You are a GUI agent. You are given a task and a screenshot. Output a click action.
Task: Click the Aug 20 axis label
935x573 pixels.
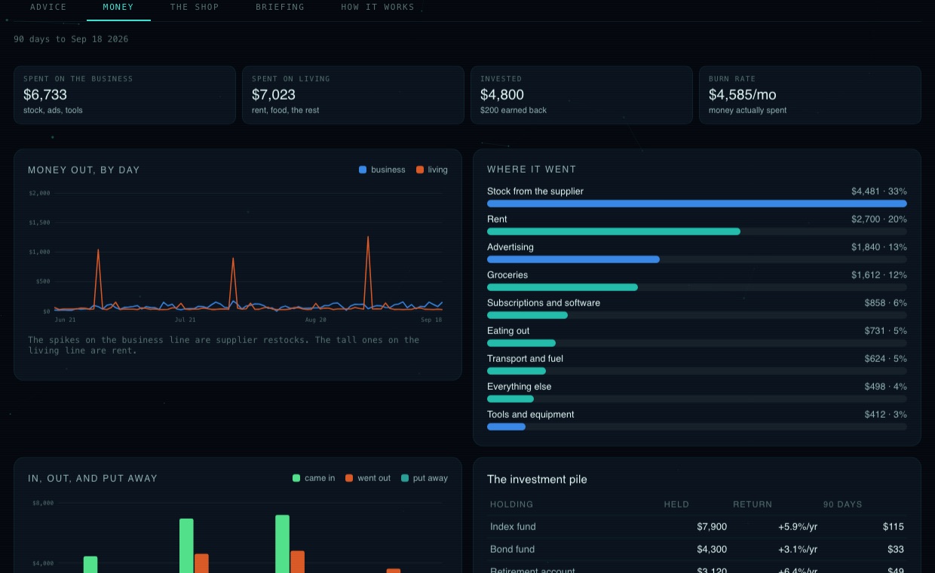pyautogui.click(x=315, y=320)
